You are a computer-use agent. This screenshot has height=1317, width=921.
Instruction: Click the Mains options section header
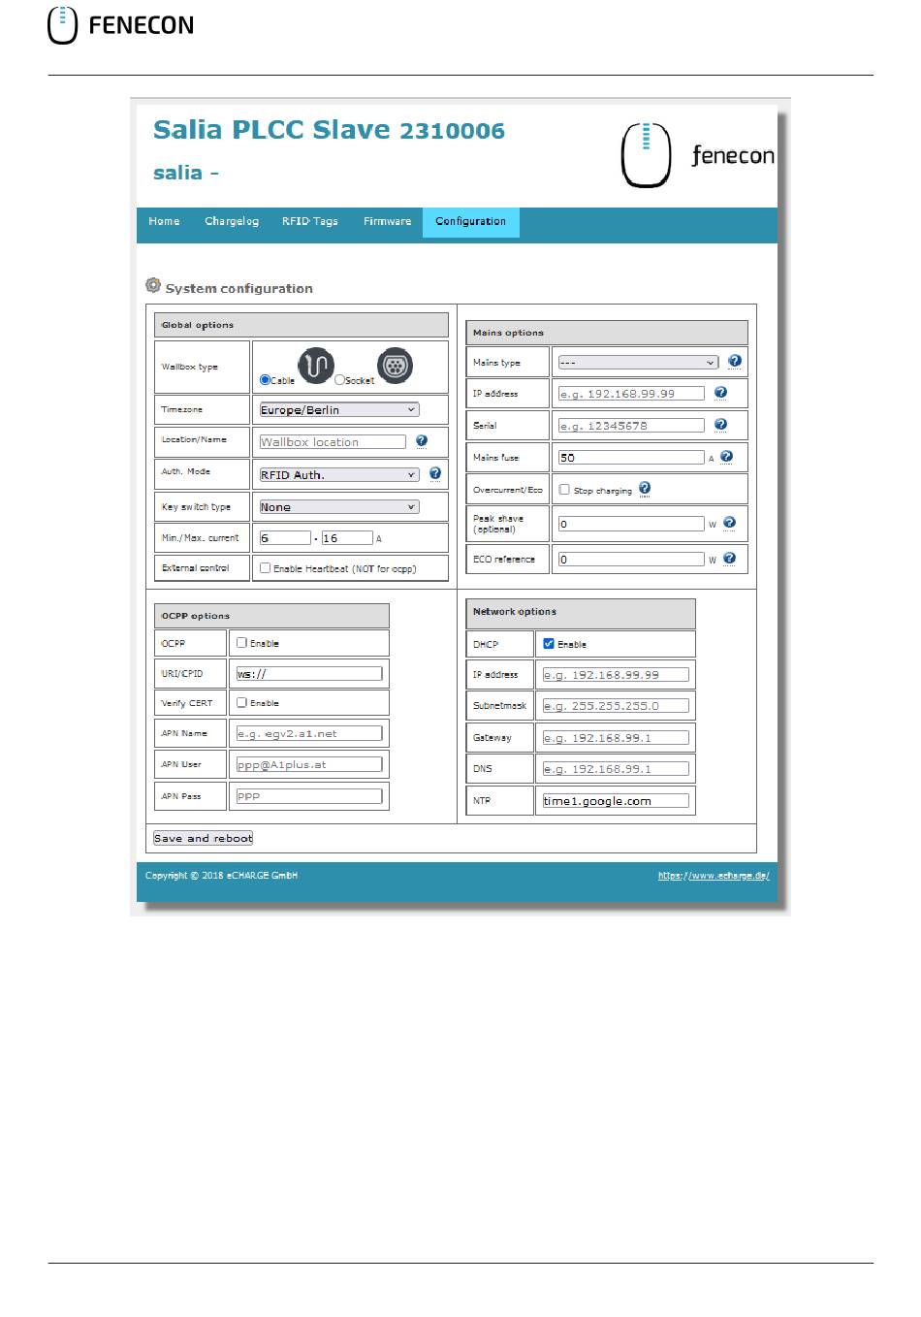pos(607,333)
